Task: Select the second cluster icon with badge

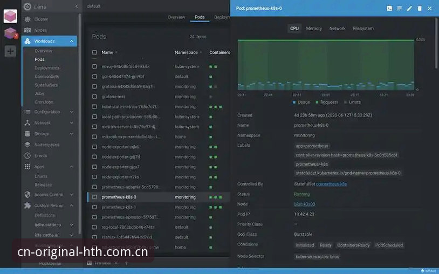Action: [10, 33]
